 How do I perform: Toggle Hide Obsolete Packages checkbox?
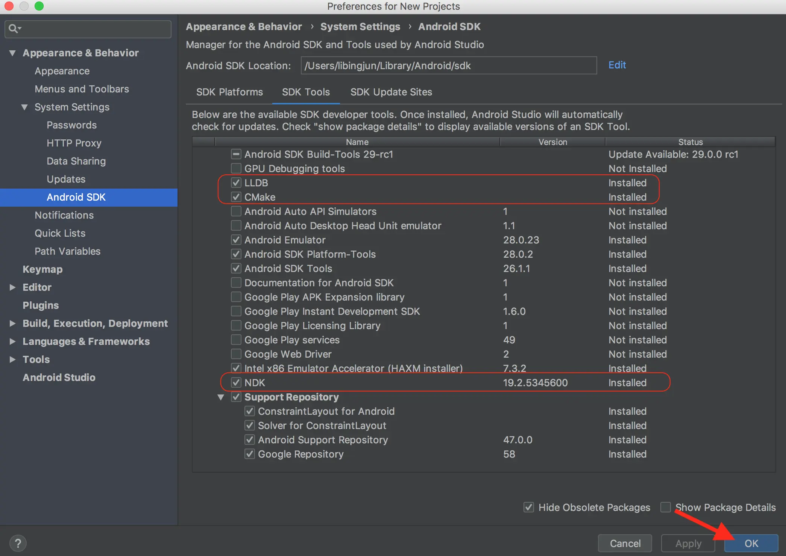tap(528, 507)
